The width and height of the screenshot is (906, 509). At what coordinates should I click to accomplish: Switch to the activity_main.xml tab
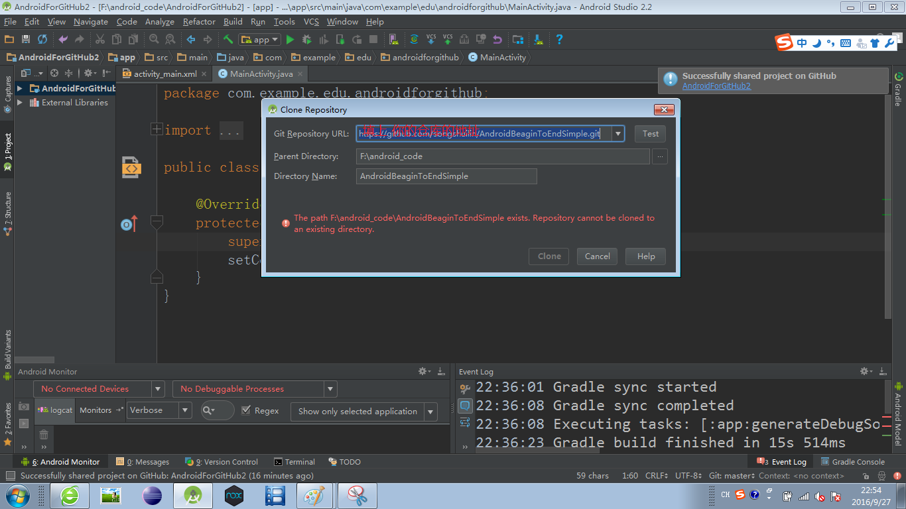coord(164,74)
